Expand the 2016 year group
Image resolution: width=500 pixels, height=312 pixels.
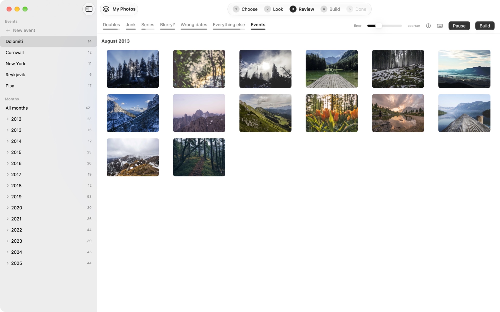(x=7, y=163)
